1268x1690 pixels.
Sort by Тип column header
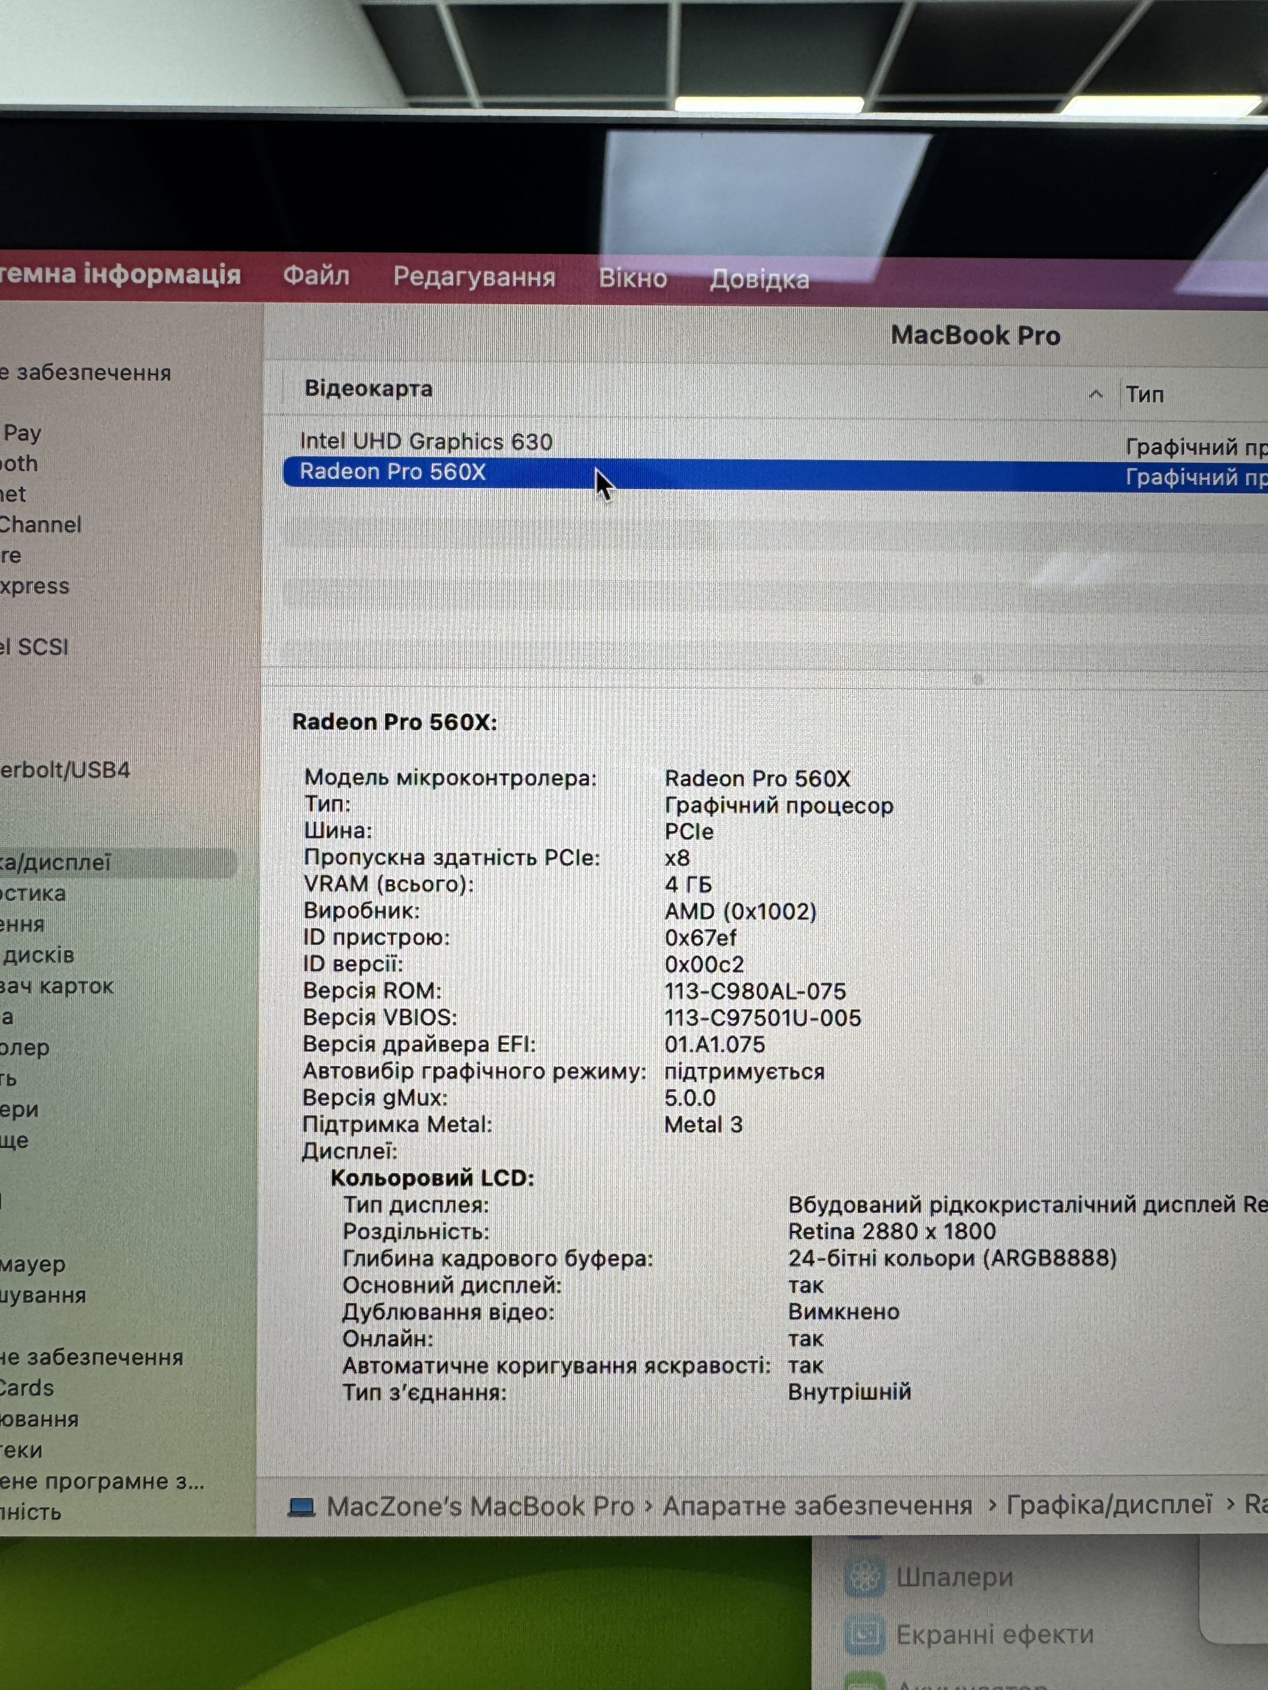(1145, 394)
